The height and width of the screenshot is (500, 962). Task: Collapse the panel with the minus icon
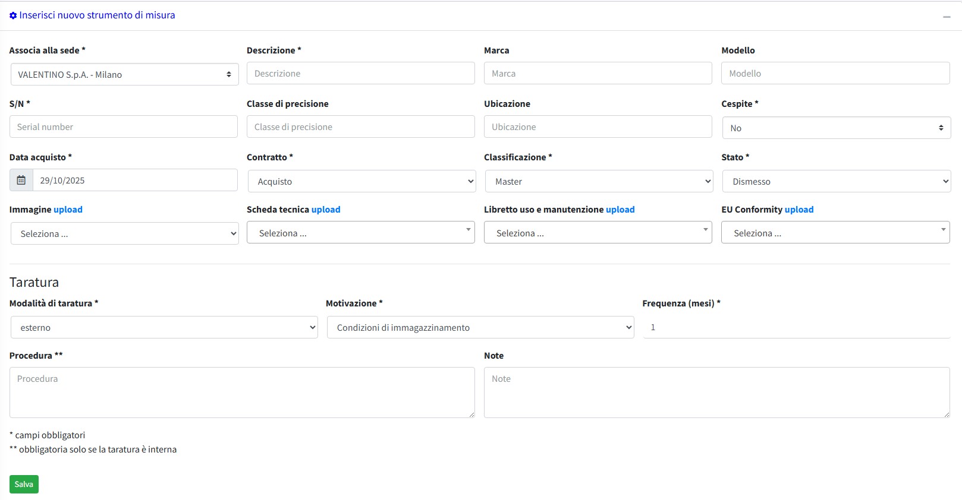pos(947,17)
